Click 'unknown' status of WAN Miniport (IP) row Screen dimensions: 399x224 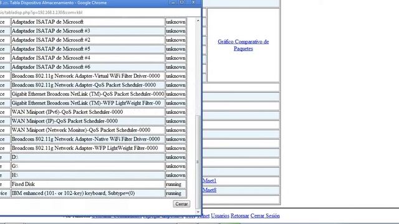pyautogui.click(x=176, y=121)
